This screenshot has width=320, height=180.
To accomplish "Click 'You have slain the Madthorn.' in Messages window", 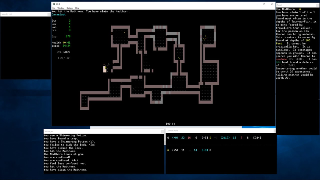I will [66, 170].
